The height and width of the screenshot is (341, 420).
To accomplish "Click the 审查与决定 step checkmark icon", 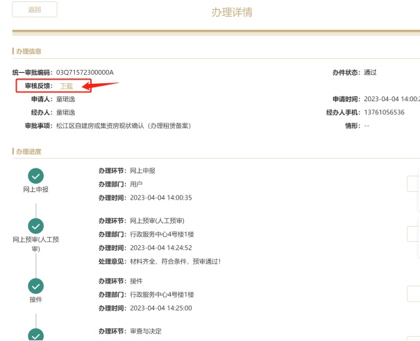I will (x=35, y=335).
